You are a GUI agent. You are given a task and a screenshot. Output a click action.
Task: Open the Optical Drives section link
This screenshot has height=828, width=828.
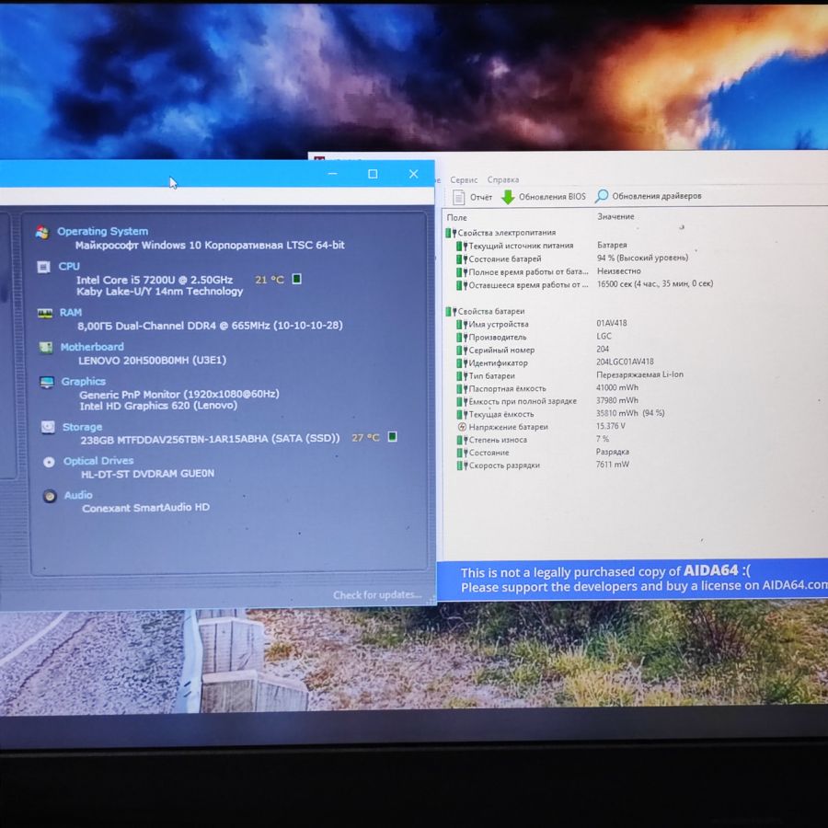[x=98, y=461]
